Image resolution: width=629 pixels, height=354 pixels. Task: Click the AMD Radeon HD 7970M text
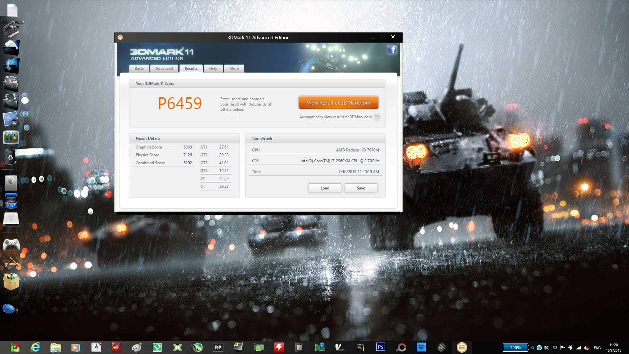pyautogui.click(x=357, y=150)
